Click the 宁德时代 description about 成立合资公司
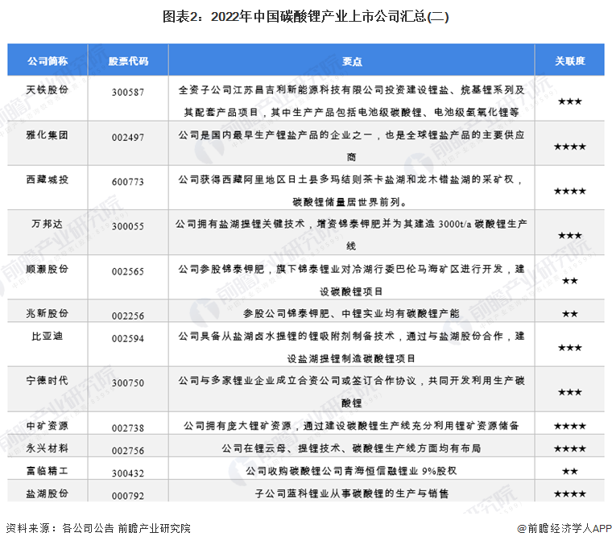 351,392
